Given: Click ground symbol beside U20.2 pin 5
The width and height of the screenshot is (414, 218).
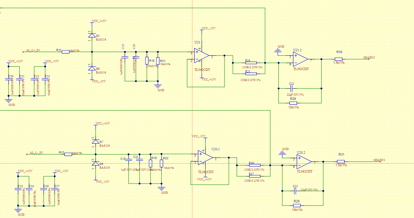Looking at the screenshot, I should pyautogui.click(x=282, y=153).
